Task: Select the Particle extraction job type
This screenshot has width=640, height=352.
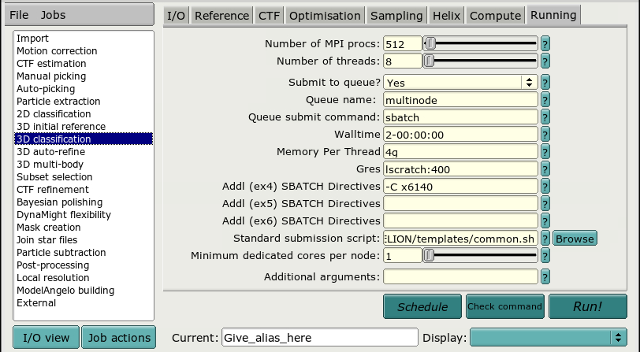Action: [x=84, y=102]
